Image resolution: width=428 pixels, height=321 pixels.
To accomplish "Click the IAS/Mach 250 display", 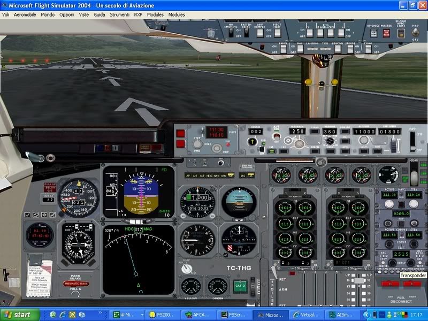I will point(297,131).
